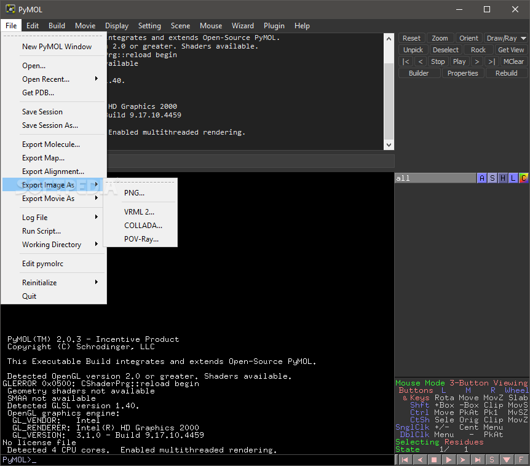Click the jump-to-last-frame icon in bottom bar

(x=477, y=460)
